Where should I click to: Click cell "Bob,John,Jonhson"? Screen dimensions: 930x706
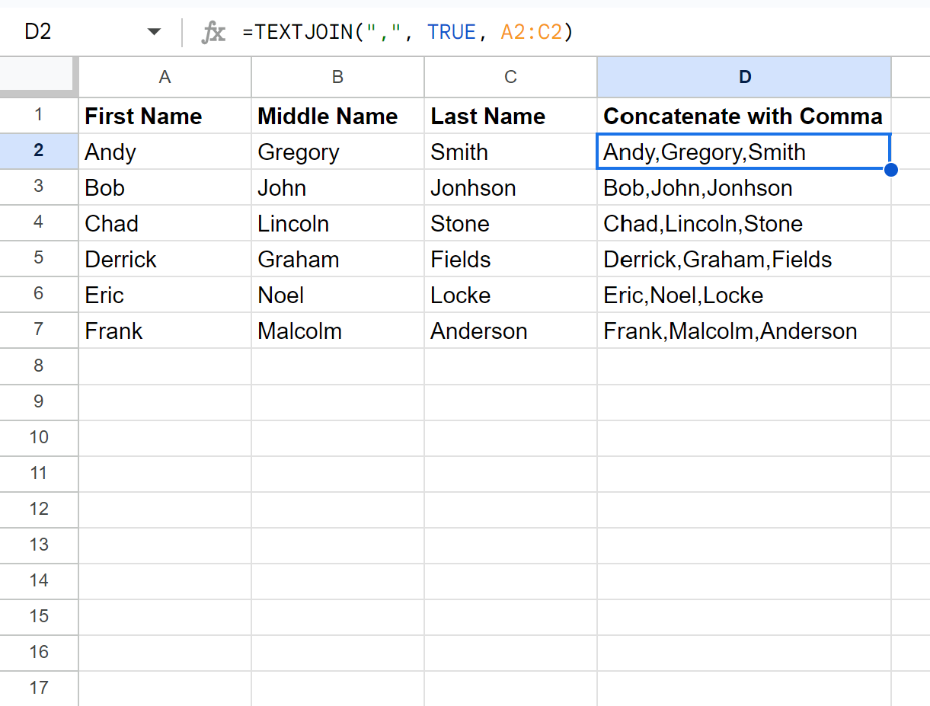pyautogui.click(x=744, y=187)
